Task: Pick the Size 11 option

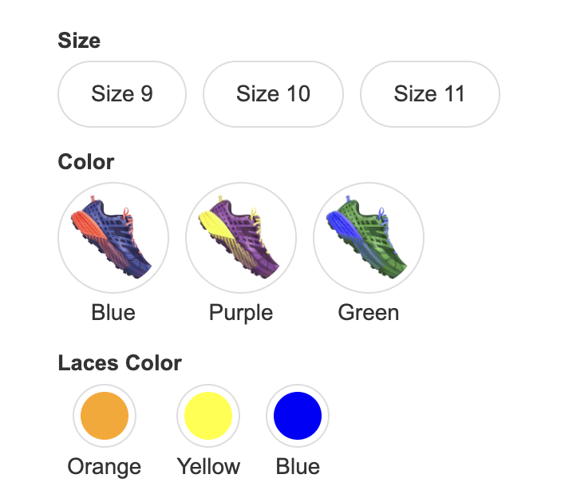Action: pos(430,94)
